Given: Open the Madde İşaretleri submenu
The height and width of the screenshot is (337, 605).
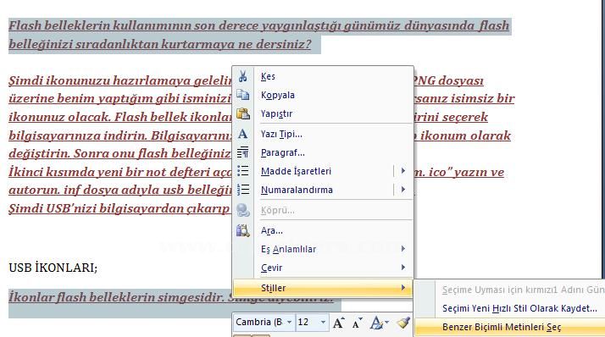Looking at the screenshot, I should click(x=324, y=171).
